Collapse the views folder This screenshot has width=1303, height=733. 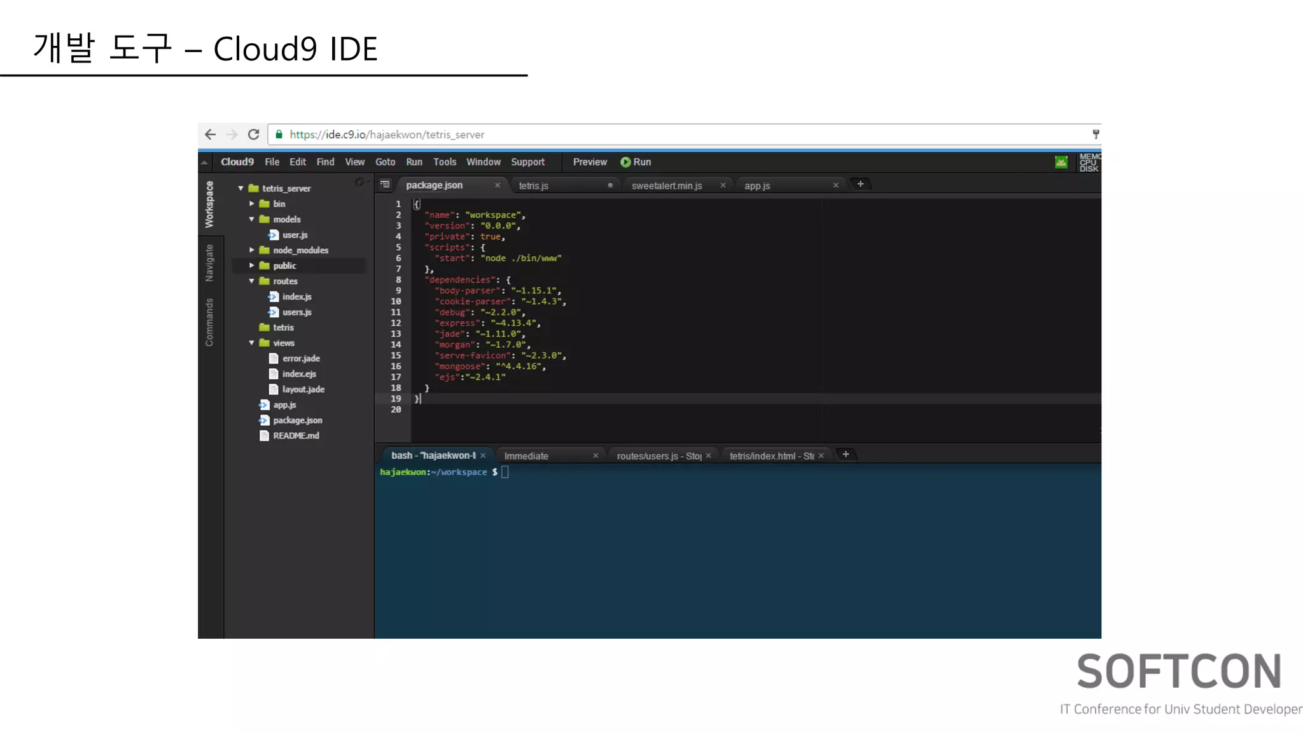(x=252, y=342)
